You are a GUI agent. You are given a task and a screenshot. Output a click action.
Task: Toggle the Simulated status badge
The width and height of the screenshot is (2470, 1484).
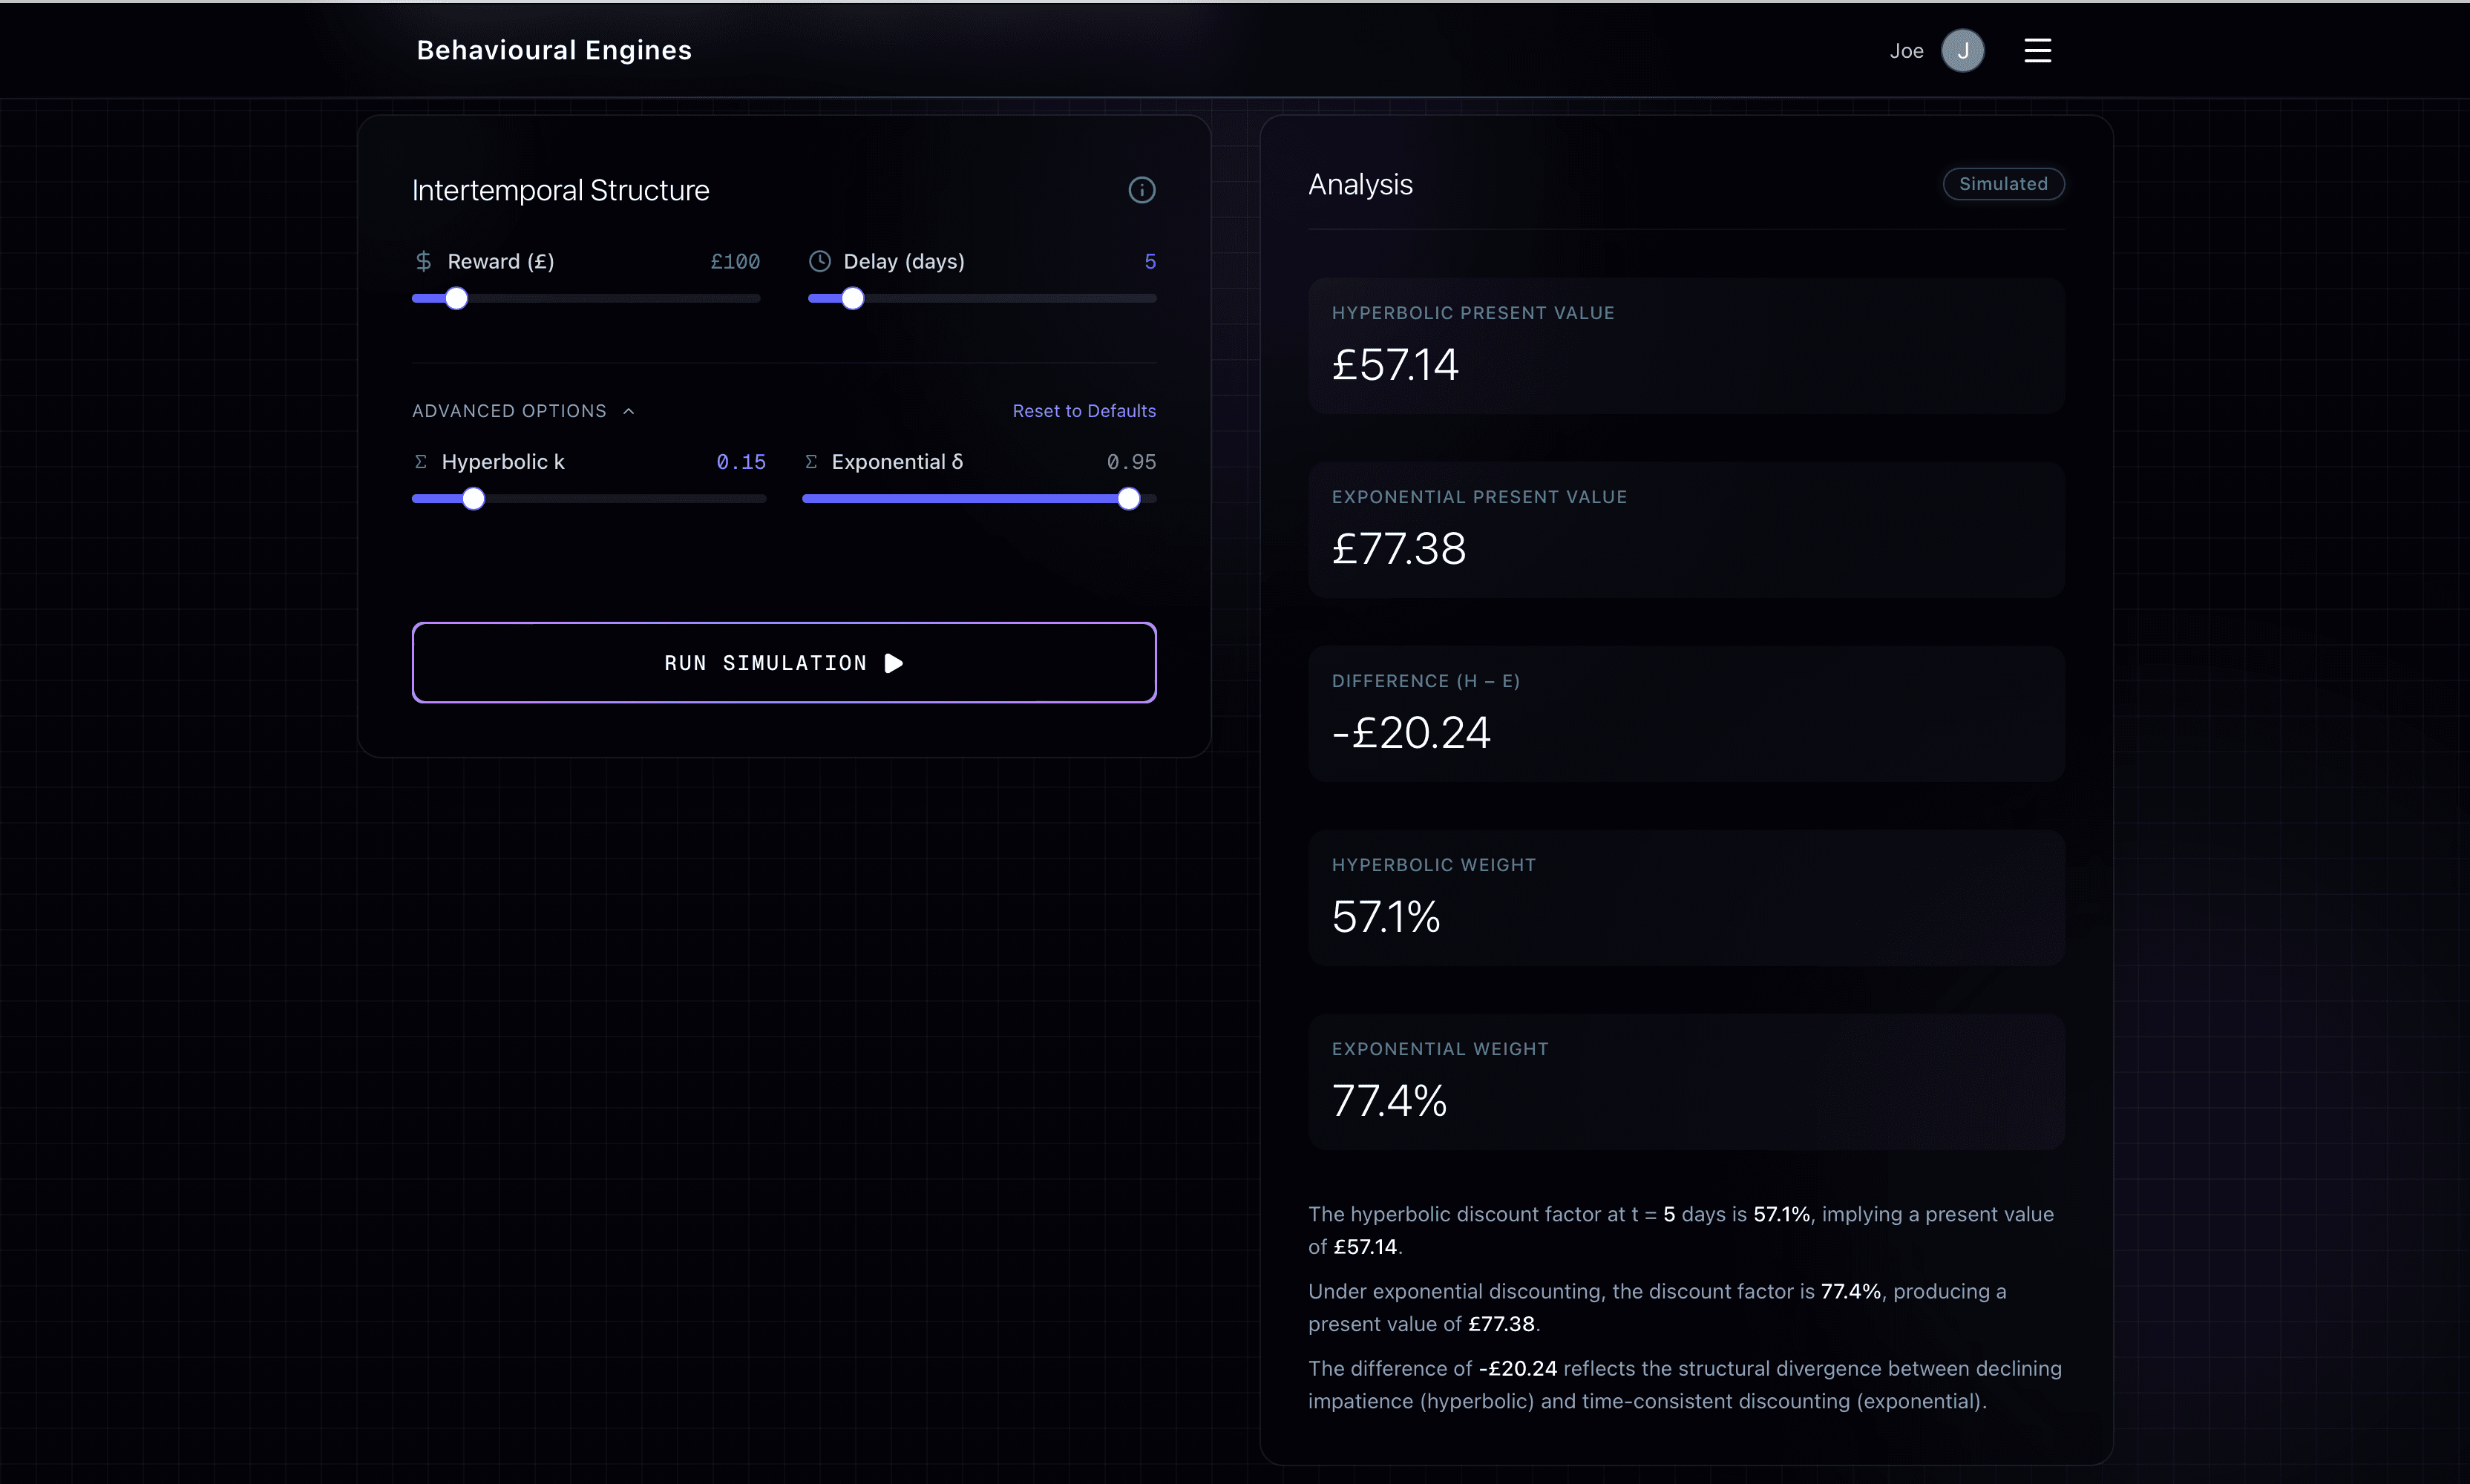pyautogui.click(x=2002, y=183)
